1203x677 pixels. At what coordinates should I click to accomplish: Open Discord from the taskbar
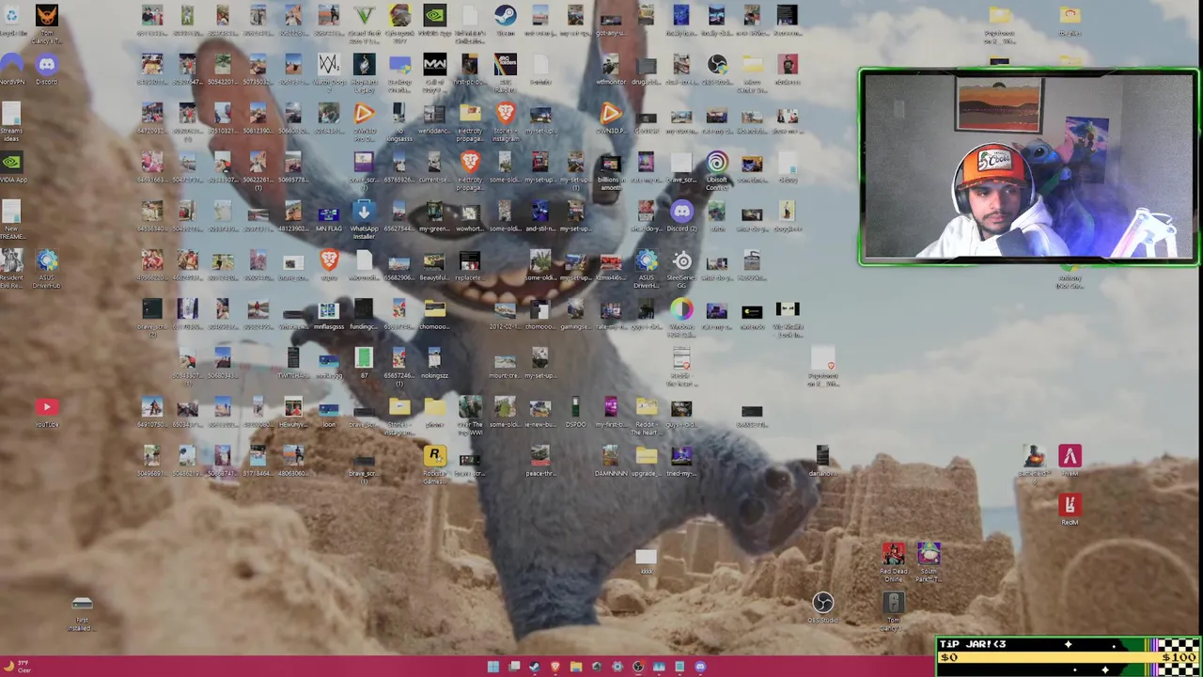pos(700,667)
